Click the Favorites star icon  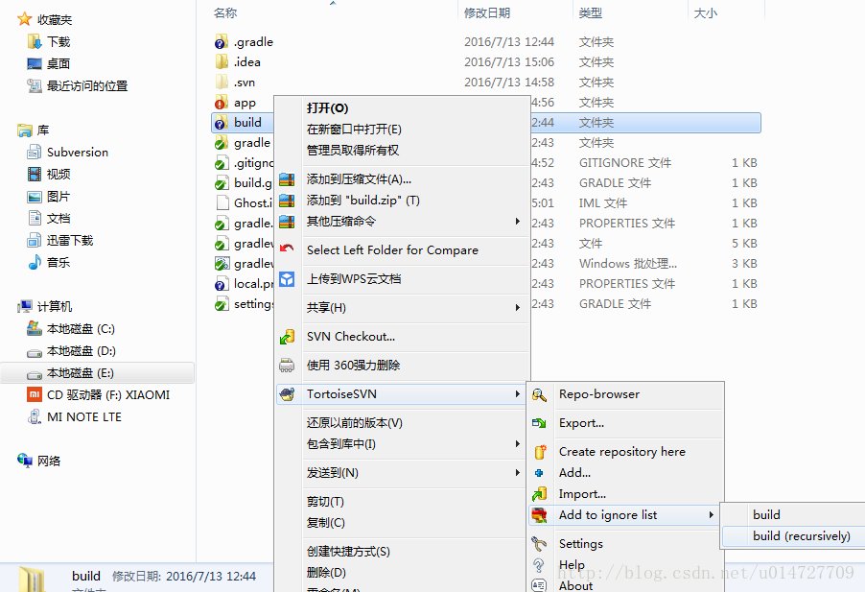(x=24, y=19)
